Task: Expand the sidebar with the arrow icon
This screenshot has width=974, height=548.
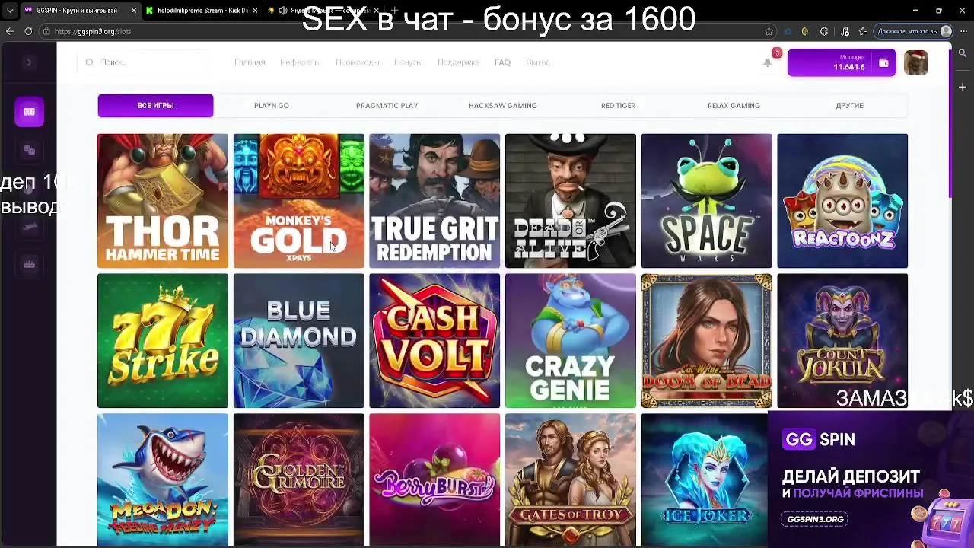Action: 29,62
